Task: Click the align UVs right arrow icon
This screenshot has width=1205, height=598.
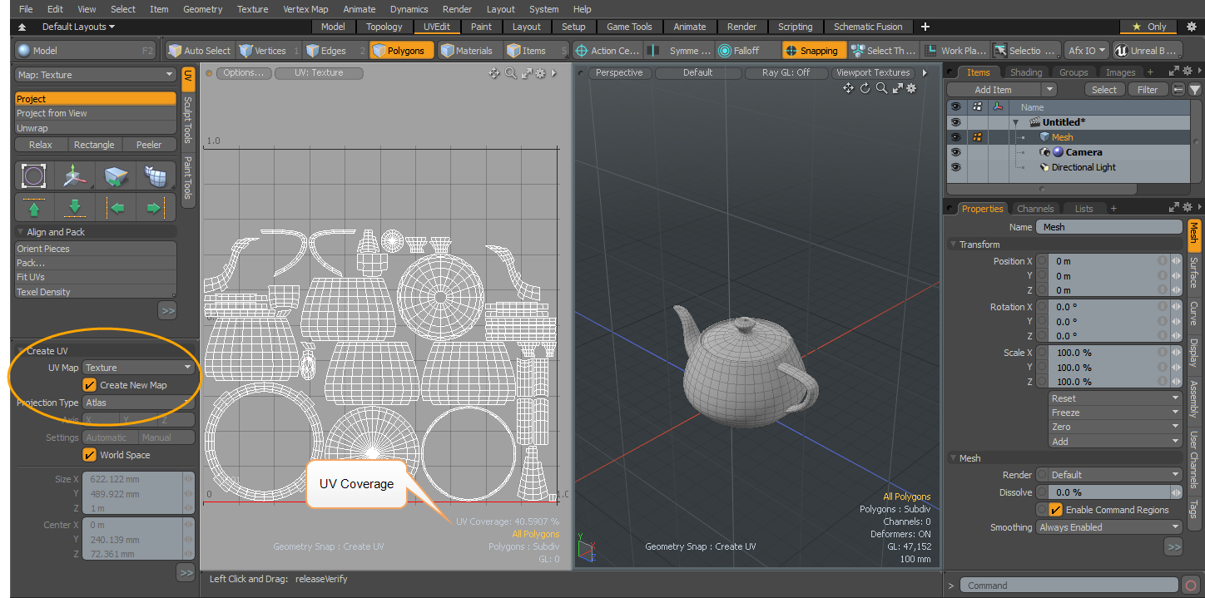Action: point(154,207)
